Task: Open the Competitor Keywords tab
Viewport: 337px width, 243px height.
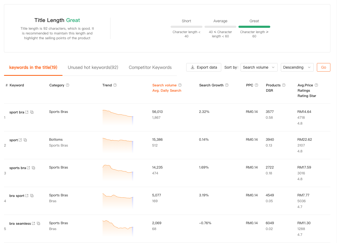Action: point(150,67)
